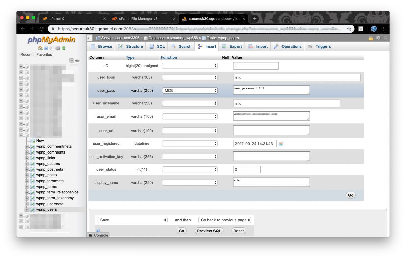Expand the wpnp_options tree node
The image size is (406, 259).
(x=27, y=164)
